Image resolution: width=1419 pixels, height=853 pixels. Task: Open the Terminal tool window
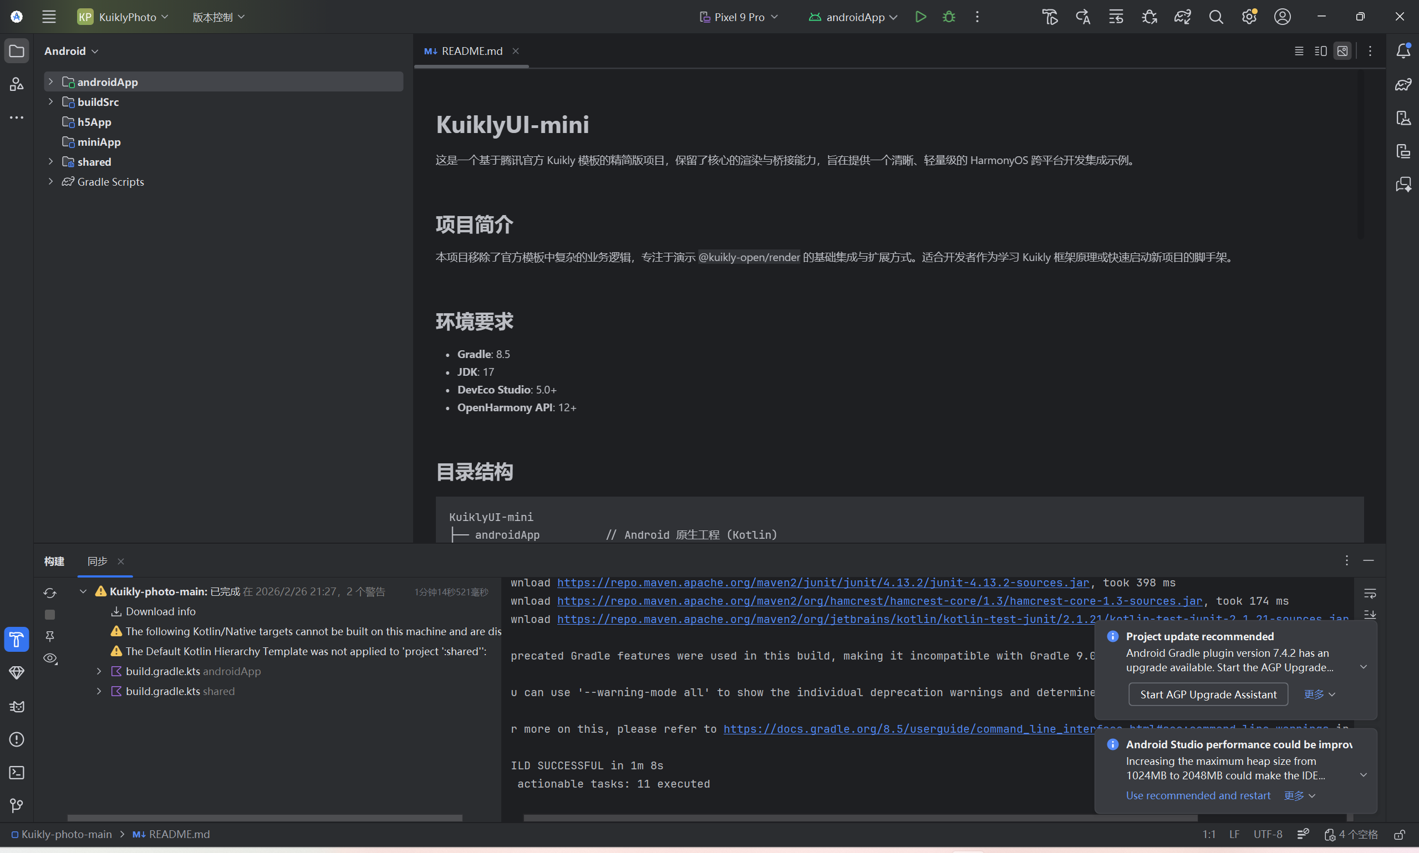(x=16, y=773)
